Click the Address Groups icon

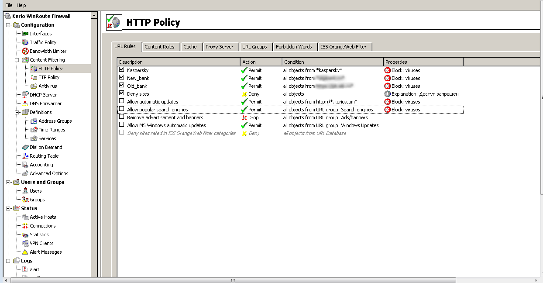pos(34,121)
